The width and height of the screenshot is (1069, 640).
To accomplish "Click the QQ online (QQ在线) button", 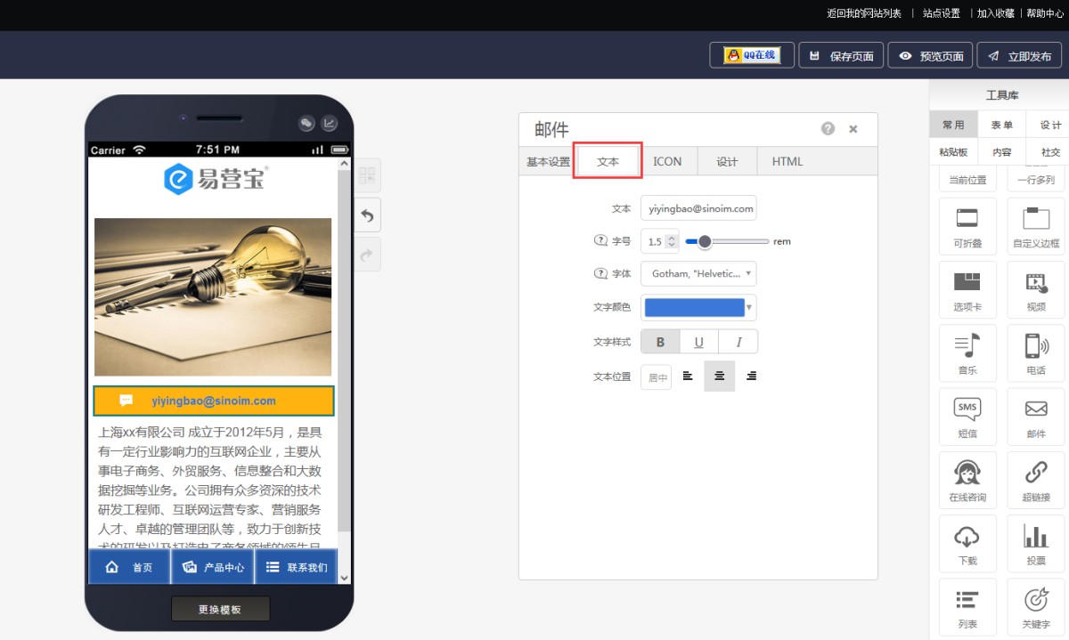I will click(x=752, y=55).
